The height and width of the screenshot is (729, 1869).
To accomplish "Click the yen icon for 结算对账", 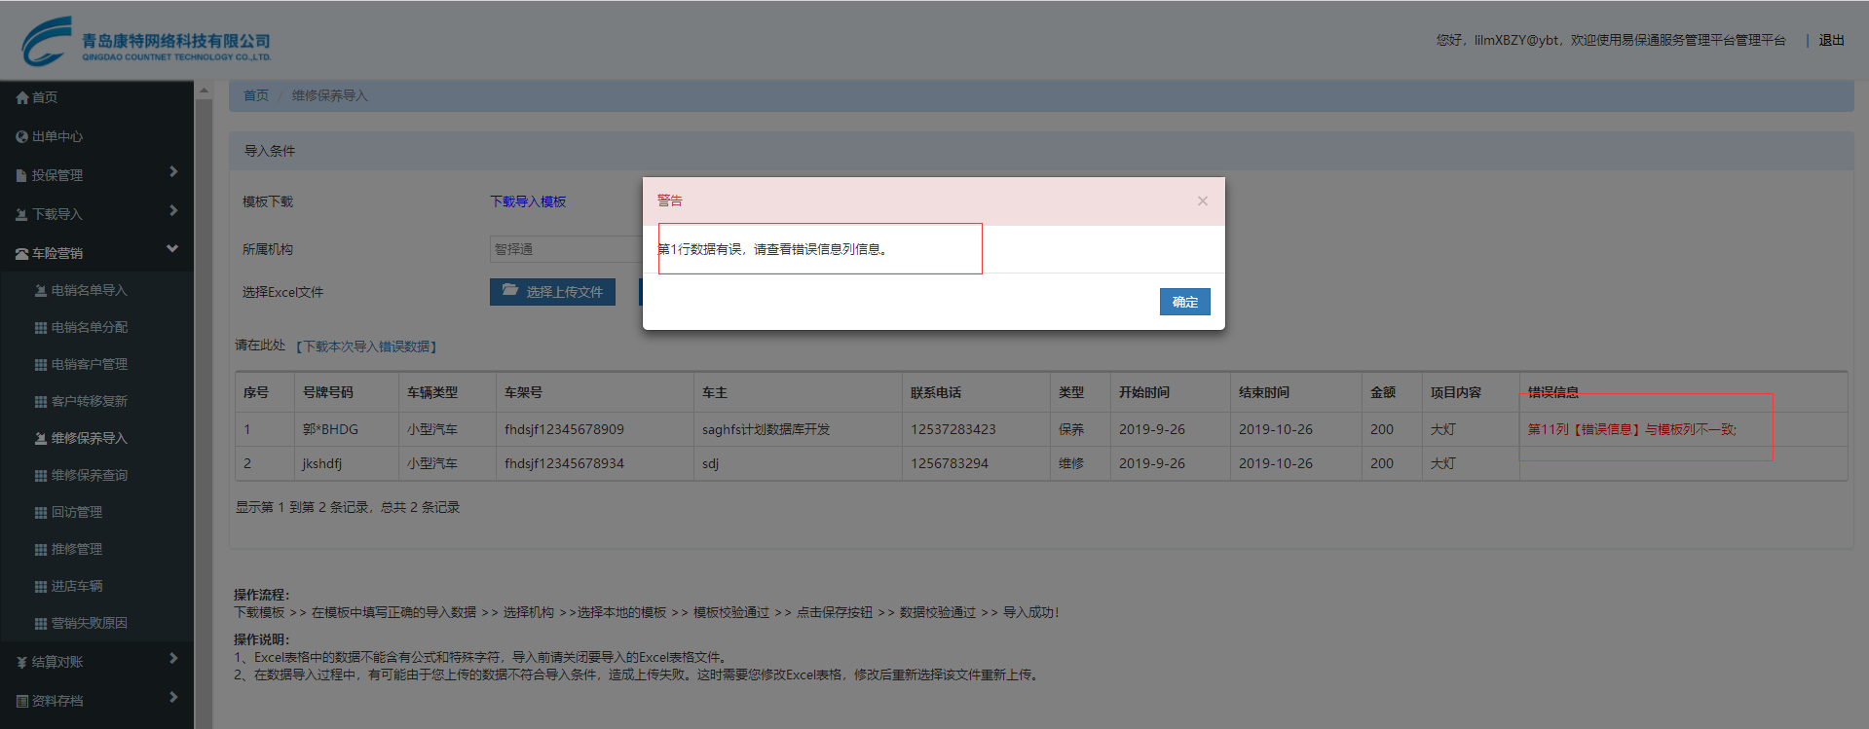I will pos(21,662).
